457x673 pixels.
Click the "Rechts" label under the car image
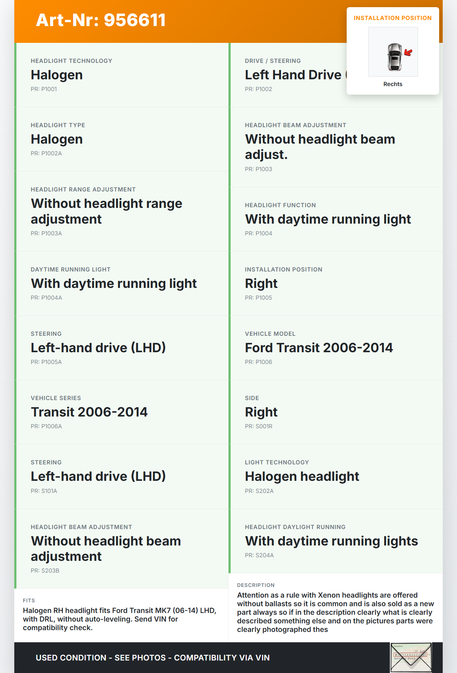[x=393, y=84]
